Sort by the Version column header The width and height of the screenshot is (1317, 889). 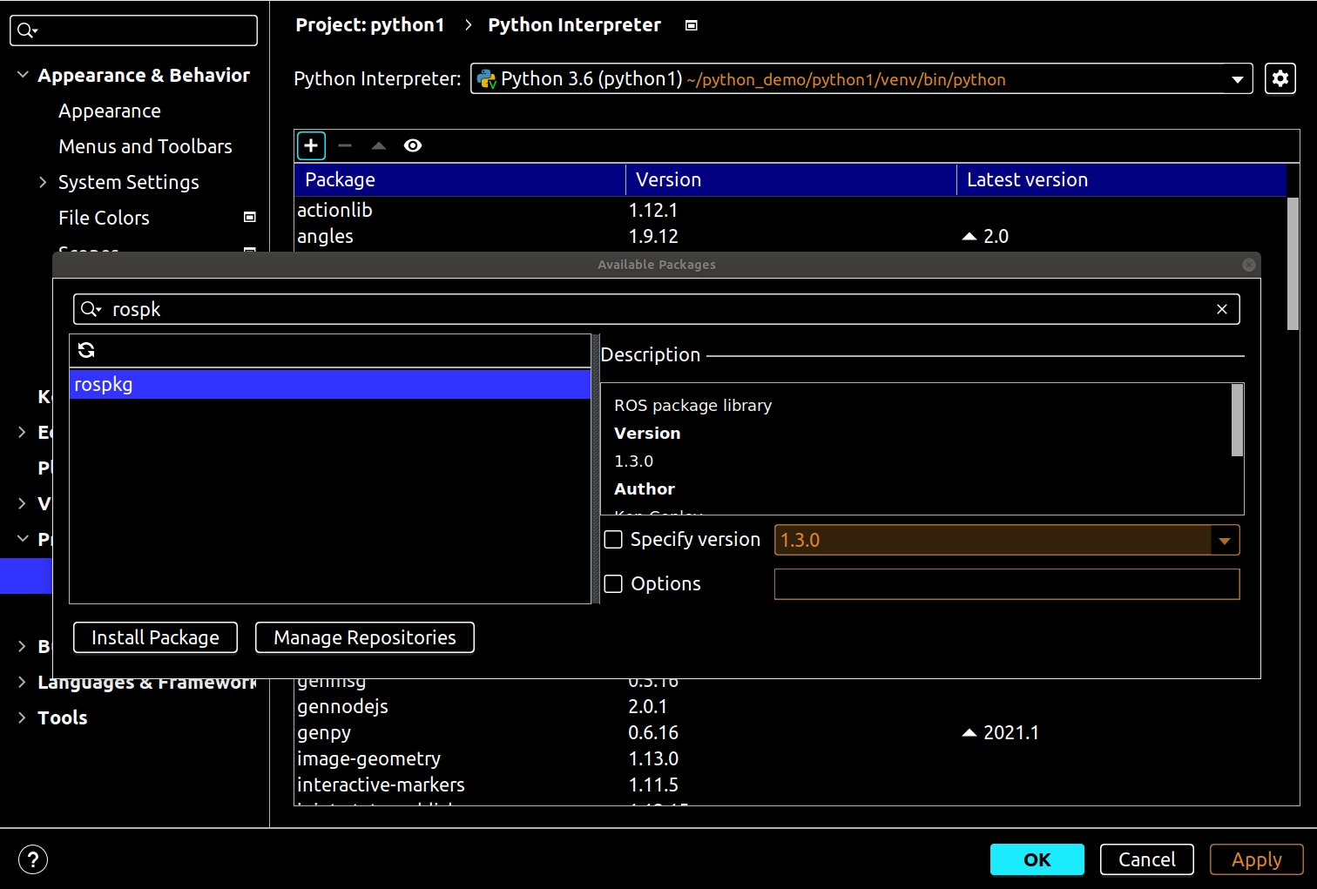tap(791, 179)
